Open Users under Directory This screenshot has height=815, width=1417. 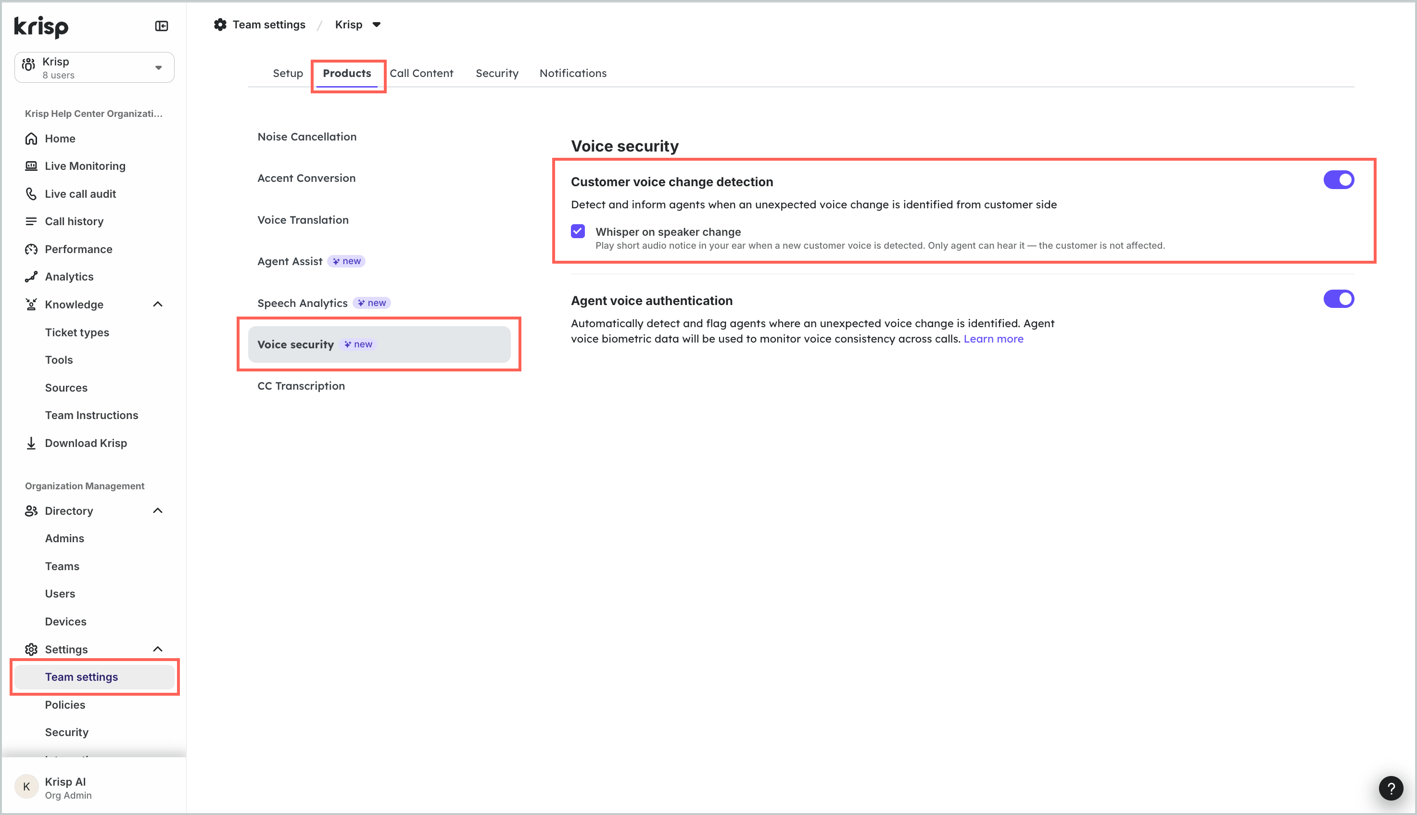(60, 594)
